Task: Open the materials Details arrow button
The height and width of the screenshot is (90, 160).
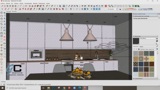Action: [157, 49]
